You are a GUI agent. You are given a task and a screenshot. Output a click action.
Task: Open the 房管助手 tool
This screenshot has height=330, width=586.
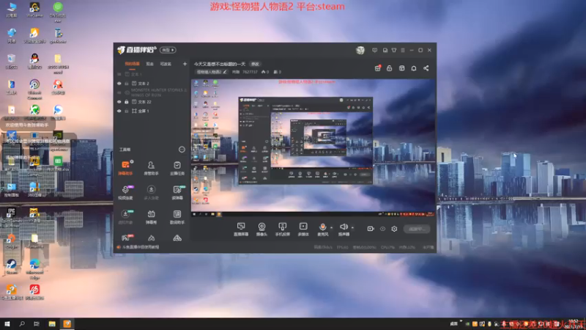151,168
